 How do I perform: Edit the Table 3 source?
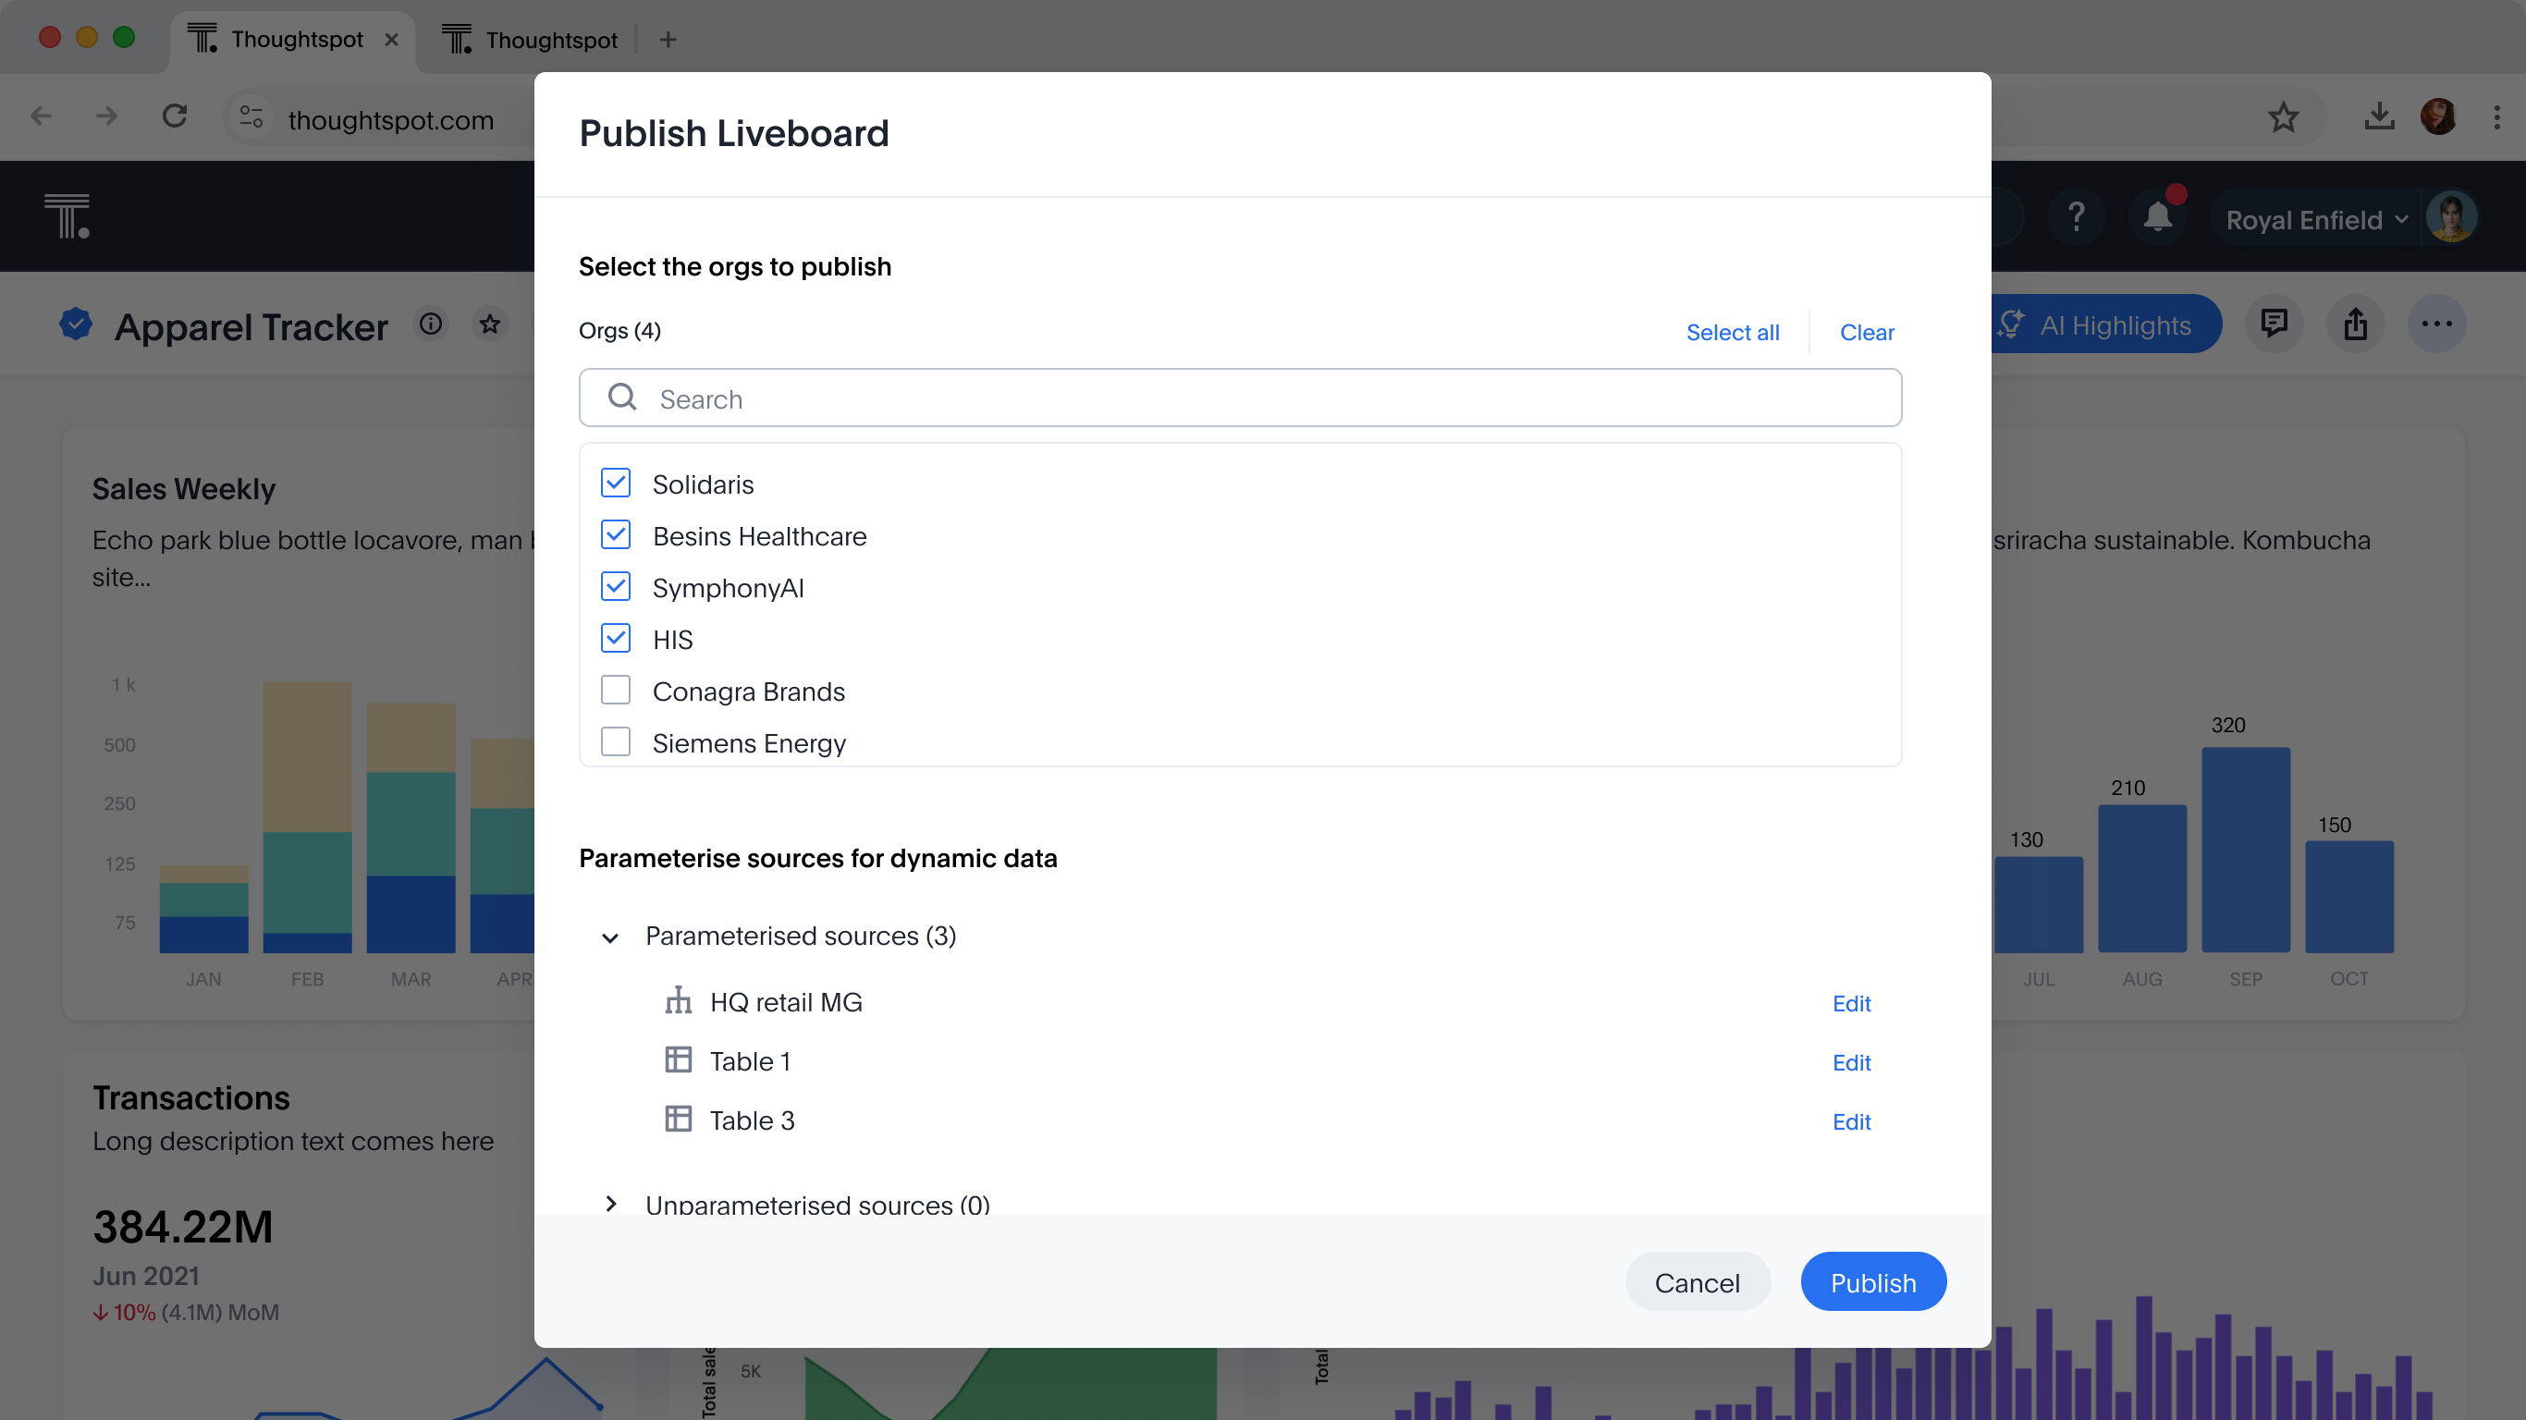(1851, 1120)
